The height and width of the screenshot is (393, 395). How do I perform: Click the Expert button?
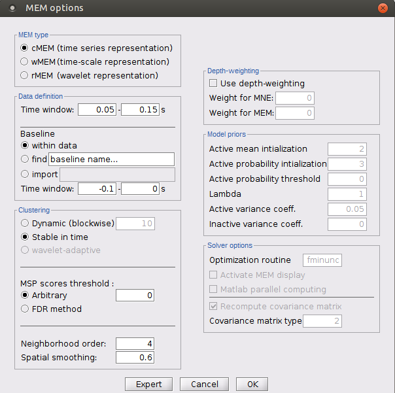[x=148, y=384]
